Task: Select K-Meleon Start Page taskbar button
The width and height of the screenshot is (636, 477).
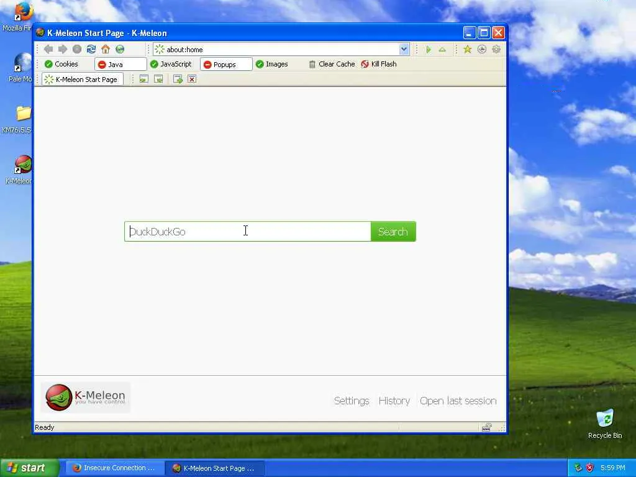Action: coord(214,468)
